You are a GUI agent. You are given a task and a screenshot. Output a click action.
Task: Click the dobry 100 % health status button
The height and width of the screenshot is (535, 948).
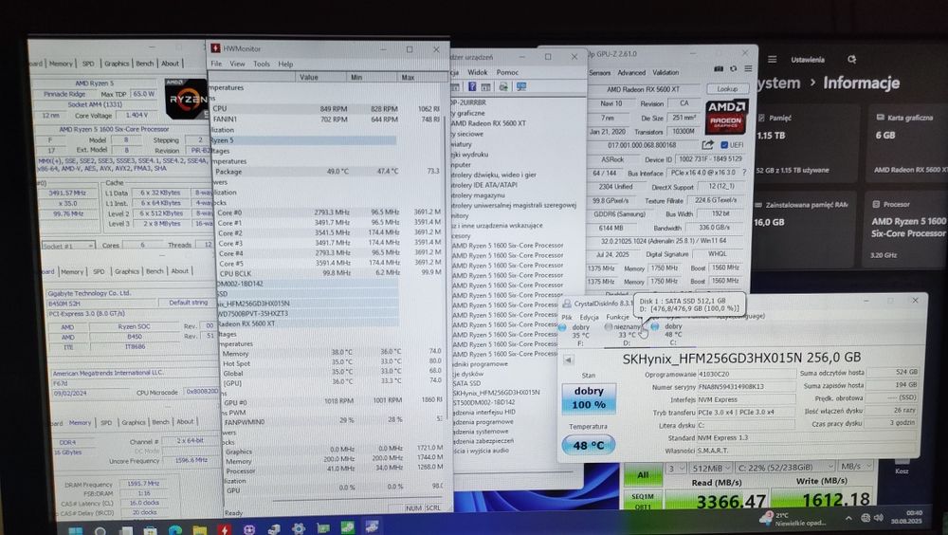click(589, 398)
